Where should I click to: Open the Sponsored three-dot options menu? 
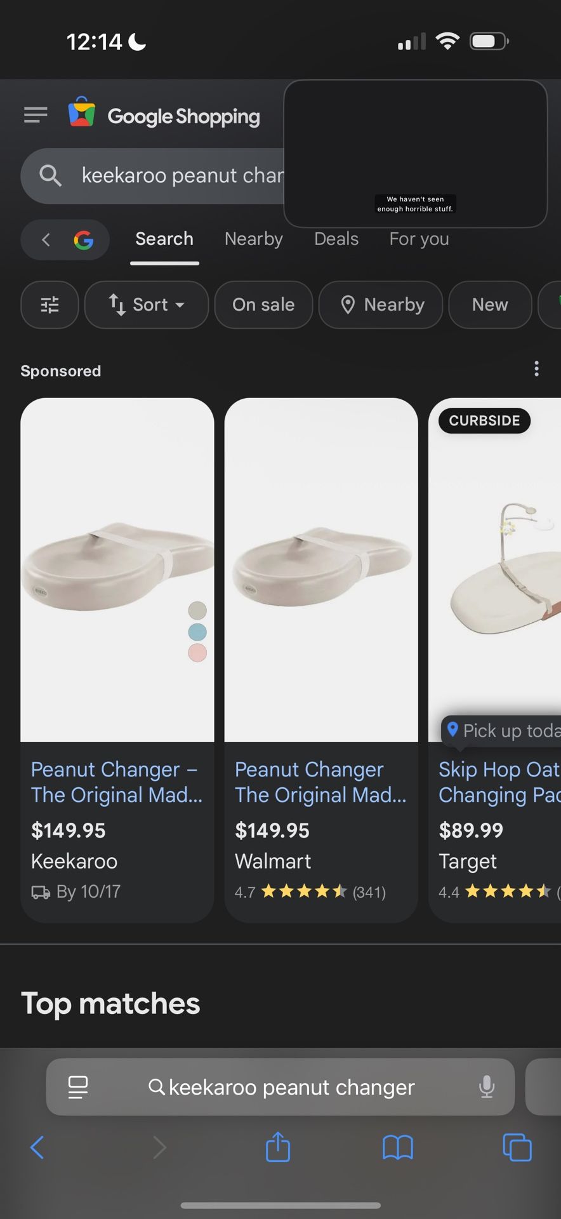pos(536,369)
